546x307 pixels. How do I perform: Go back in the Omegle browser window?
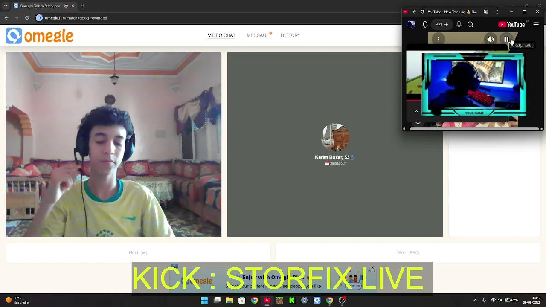[6, 18]
